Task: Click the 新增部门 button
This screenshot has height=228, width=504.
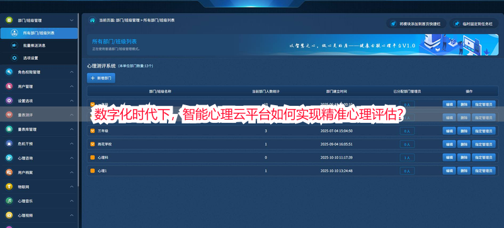Action: click(x=101, y=78)
